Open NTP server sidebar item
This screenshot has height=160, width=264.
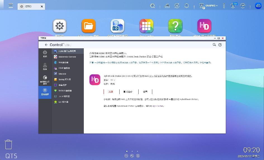click(68, 102)
